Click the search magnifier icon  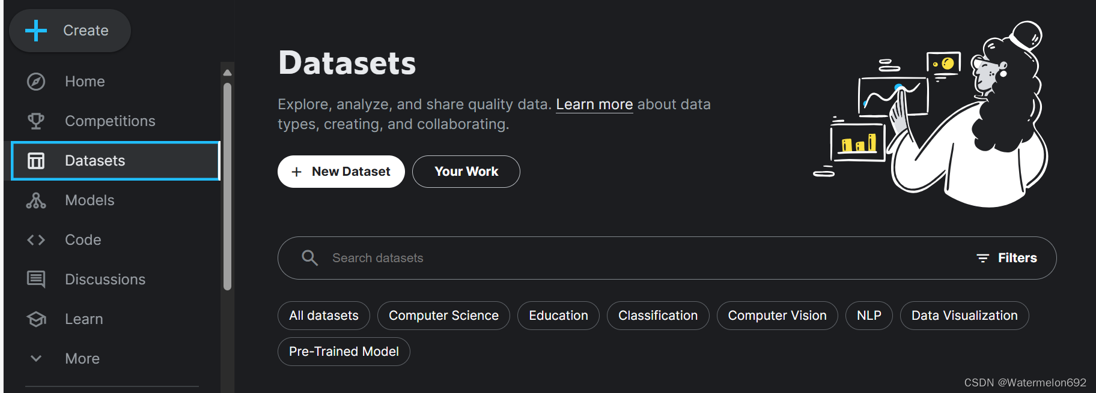point(309,257)
